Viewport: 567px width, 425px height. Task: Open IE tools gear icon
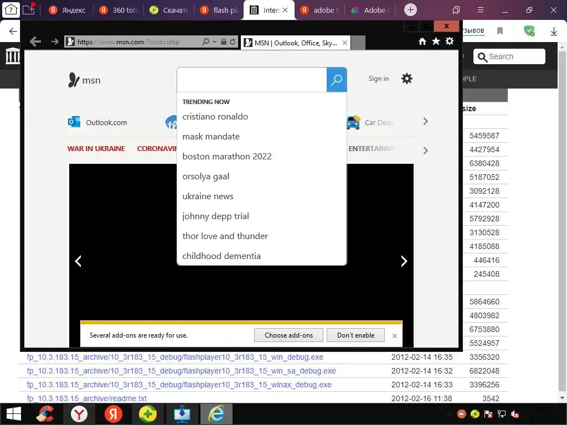click(x=450, y=41)
